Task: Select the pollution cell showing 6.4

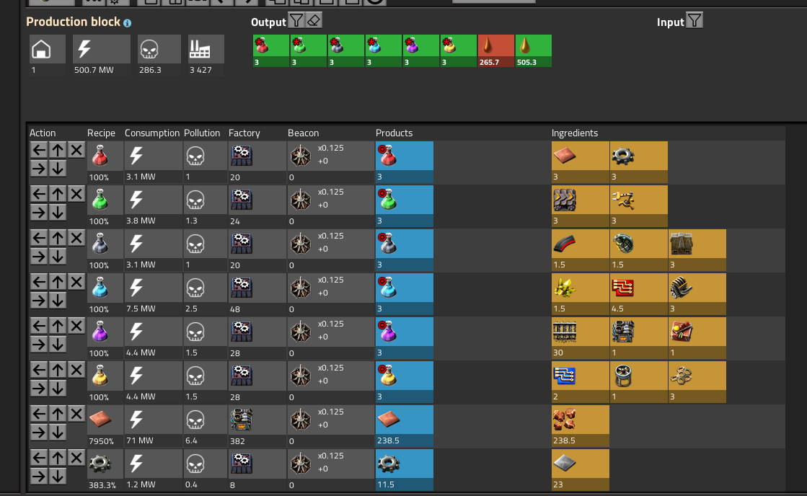Action: tap(205, 426)
